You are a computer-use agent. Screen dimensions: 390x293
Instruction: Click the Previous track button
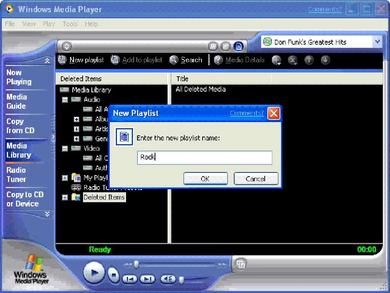(x=129, y=279)
